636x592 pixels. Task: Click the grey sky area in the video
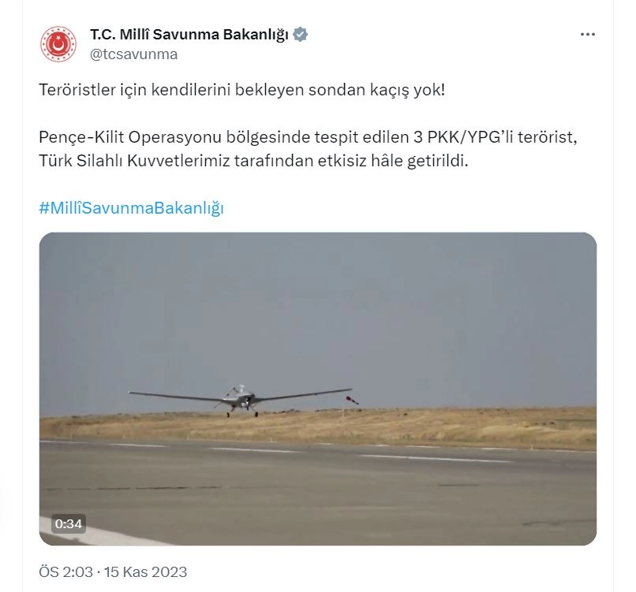click(x=317, y=316)
